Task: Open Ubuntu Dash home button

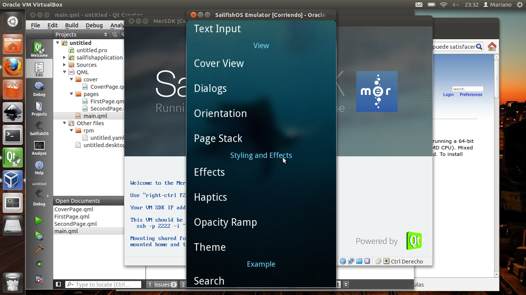Action: coord(13,22)
